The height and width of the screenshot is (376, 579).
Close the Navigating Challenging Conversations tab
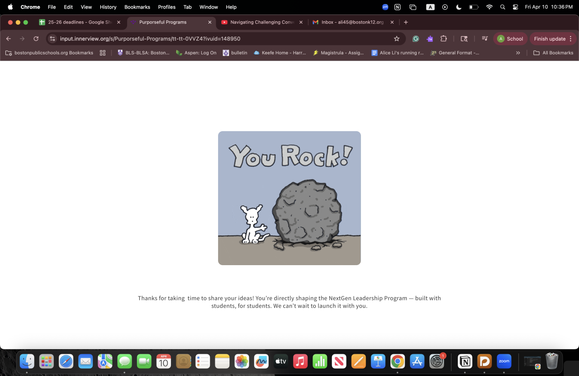pos(301,22)
